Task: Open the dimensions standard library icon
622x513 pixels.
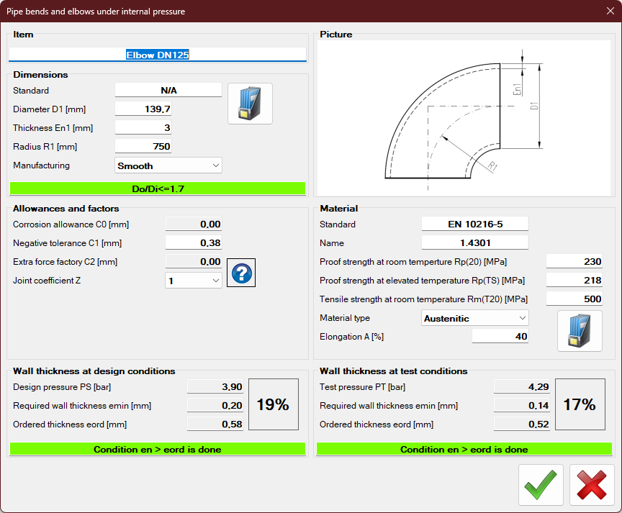Action: click(x=250, y=104)
